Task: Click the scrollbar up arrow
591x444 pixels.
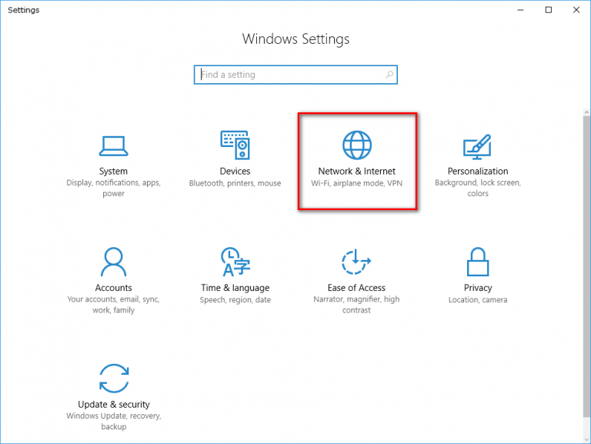Action: click(586, 112)
